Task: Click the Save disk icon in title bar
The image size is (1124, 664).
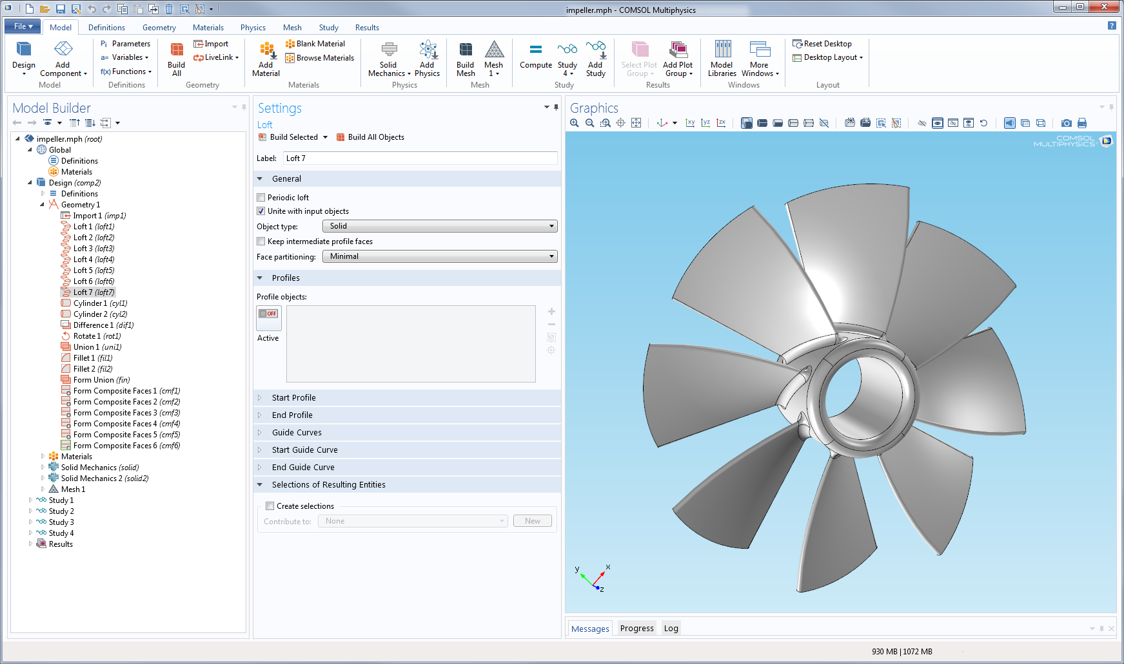Action: [60, 9]
